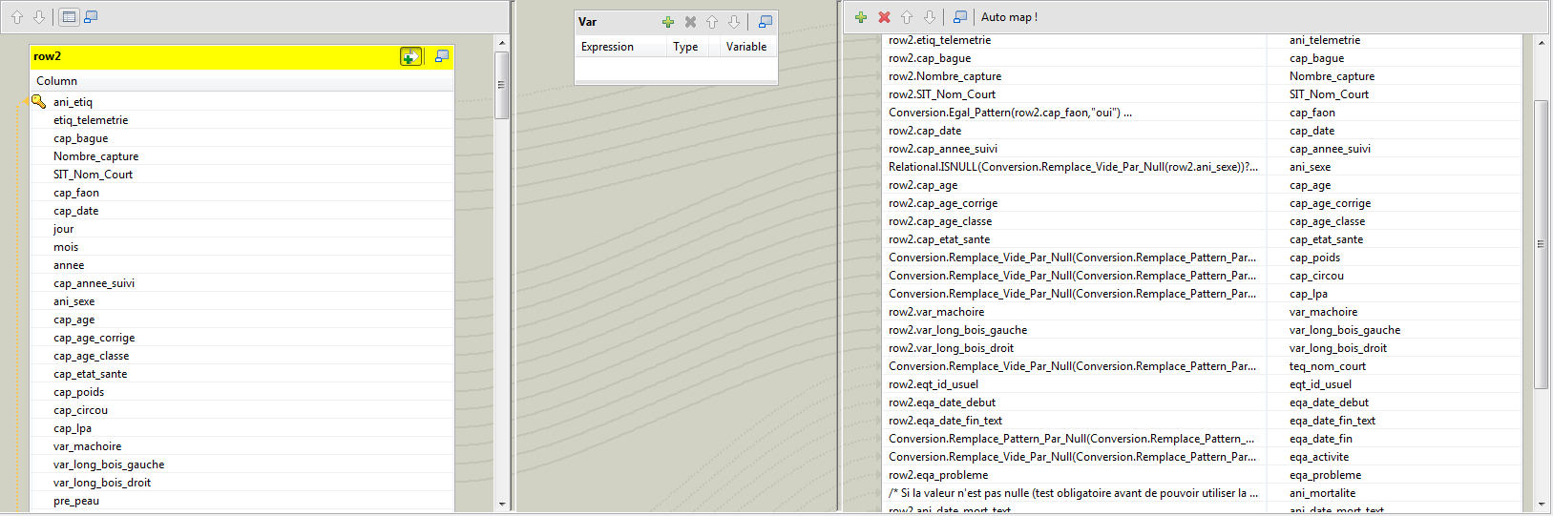1553x516 pixels.
Task: Click minimize-all icon in output toolbar
Action: [x=960, y=17]
